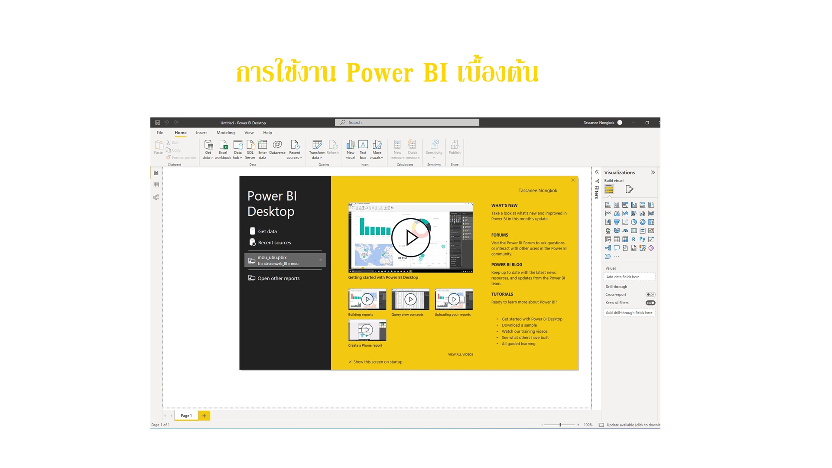Select Matrix visual
The width and height of the screenshot is (832, 468).
(x=625, y=239)
